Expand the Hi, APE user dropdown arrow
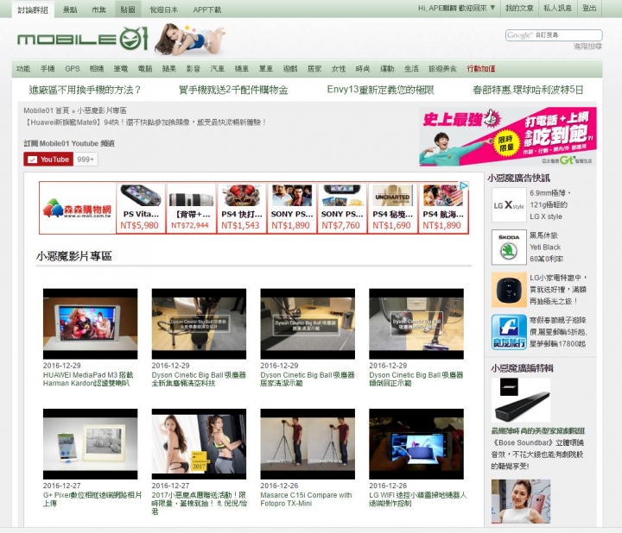 click(492, 8)
